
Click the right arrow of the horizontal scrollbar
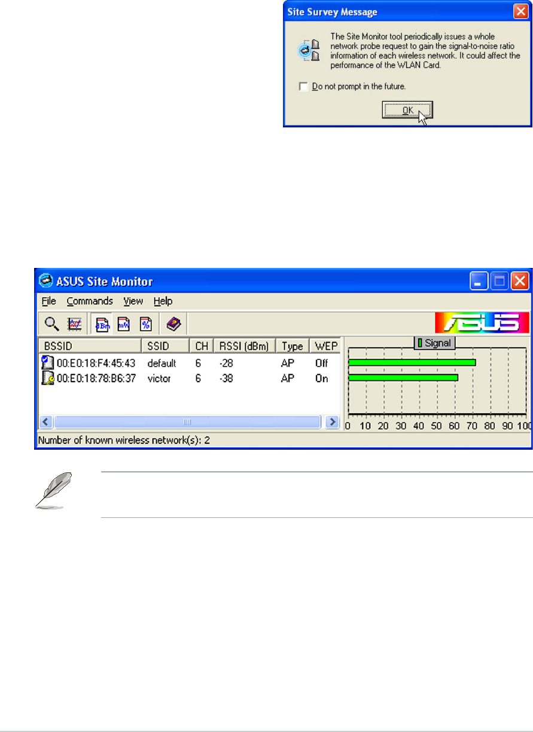point(333,422)
